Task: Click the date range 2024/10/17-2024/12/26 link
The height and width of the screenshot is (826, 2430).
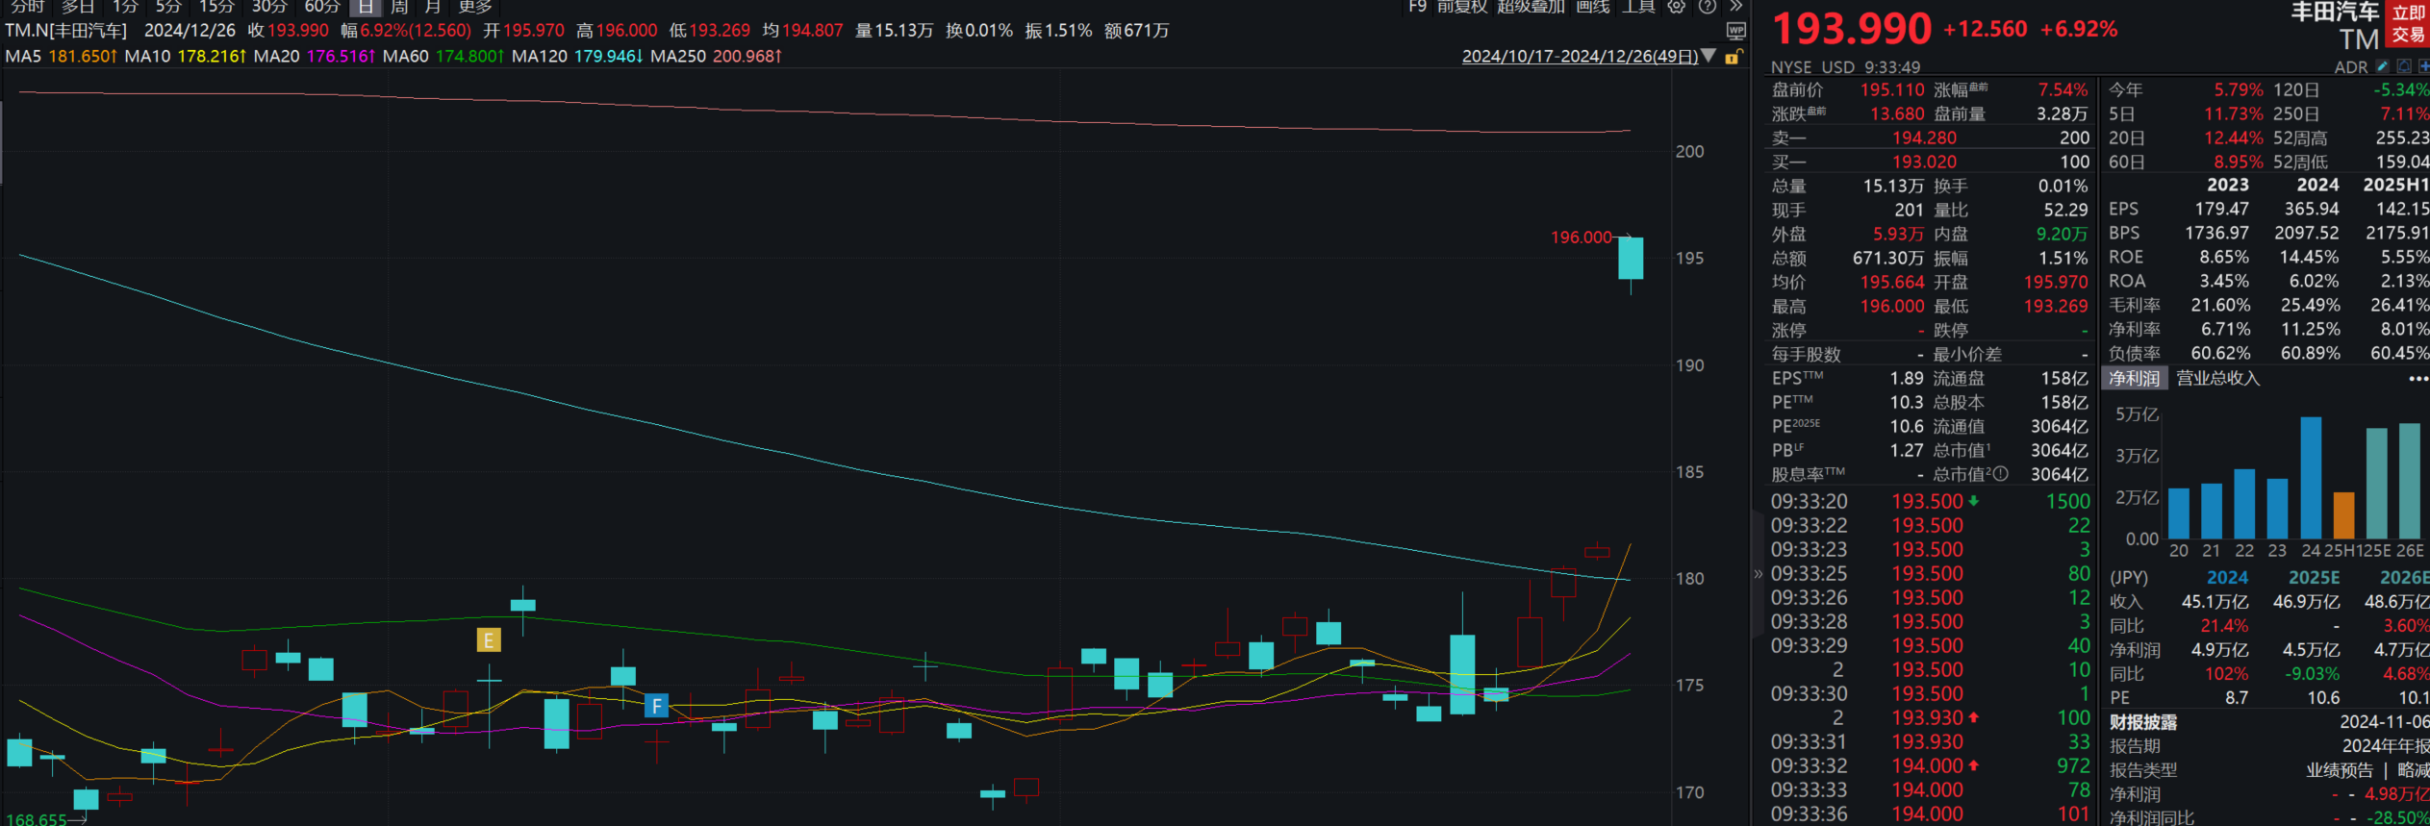Action: click(1580, 57)
